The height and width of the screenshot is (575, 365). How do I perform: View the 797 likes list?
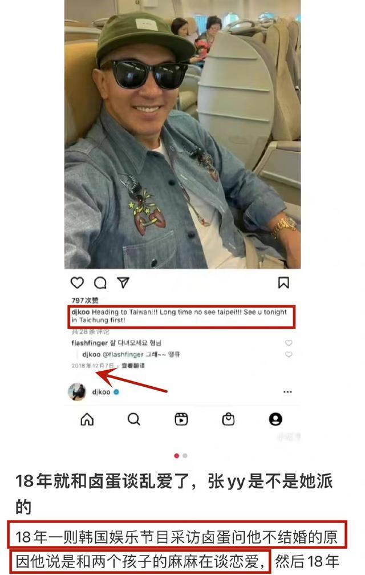(85, 300)
